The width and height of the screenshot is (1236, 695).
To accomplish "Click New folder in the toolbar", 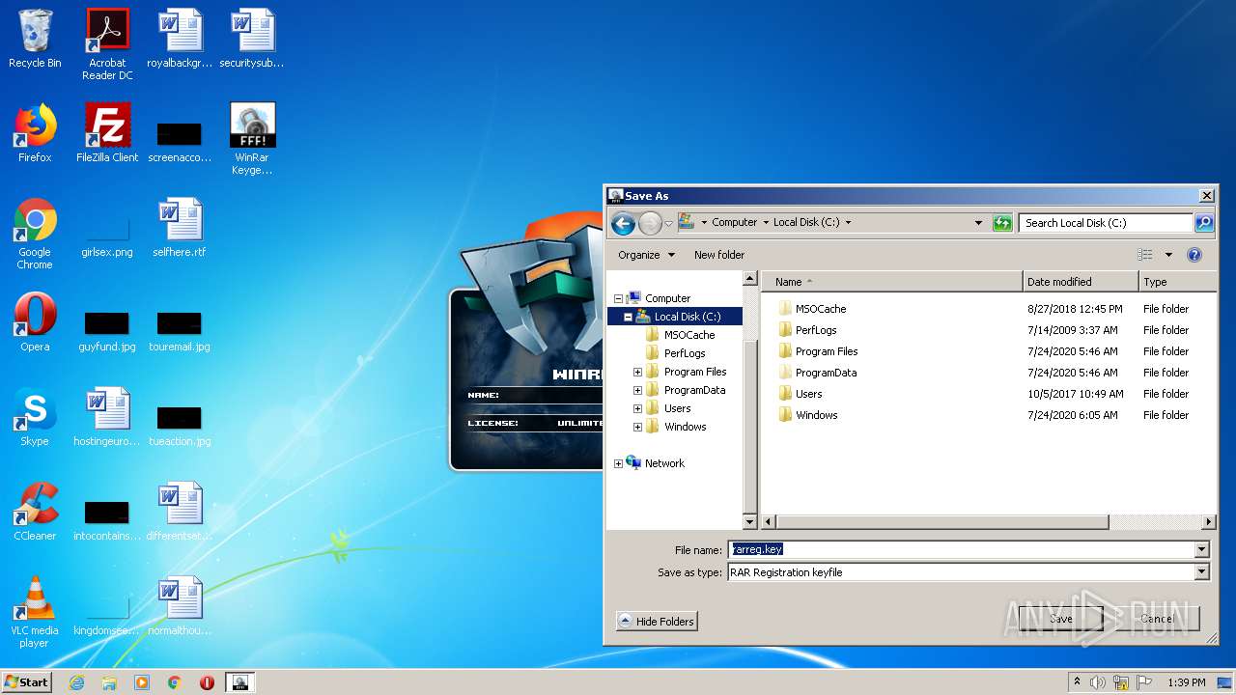I will pos(719,255).
